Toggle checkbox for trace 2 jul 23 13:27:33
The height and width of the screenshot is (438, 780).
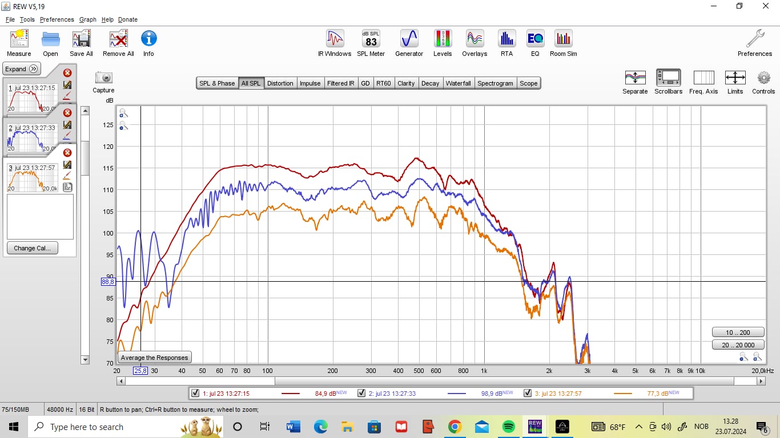pyautogui.click(x=361, y=393)
